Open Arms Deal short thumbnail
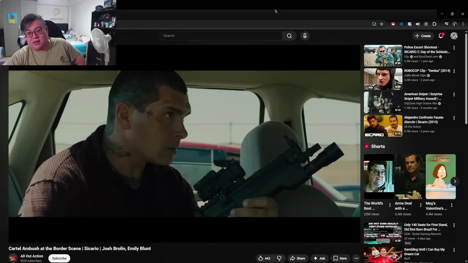Image resolution: width=468 pixels, height=263 pixels. point(410,176)
